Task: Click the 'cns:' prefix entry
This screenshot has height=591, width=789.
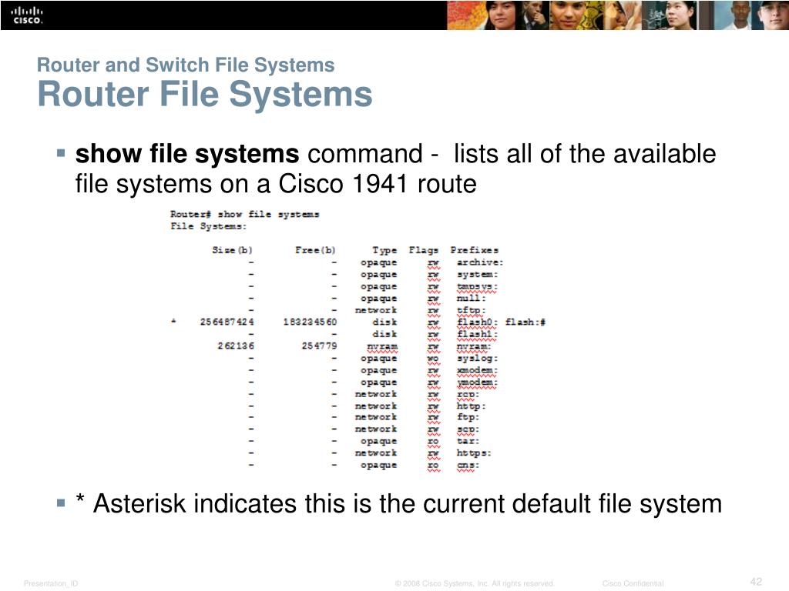Action: 468,466
